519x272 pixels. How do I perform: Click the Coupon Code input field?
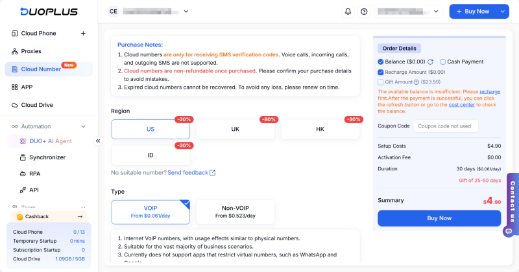point(446,126)
